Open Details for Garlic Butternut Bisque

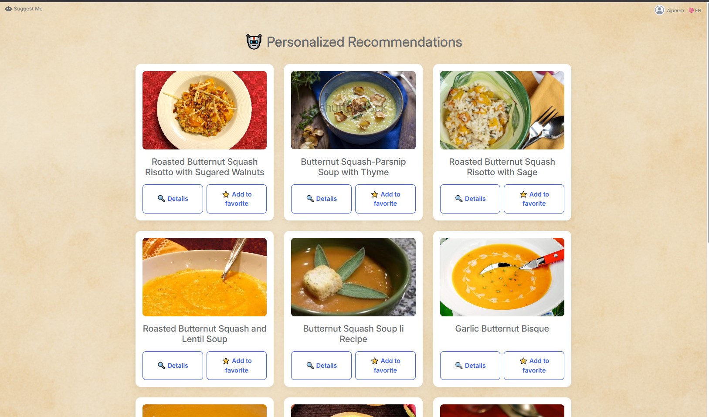point(470,366)
